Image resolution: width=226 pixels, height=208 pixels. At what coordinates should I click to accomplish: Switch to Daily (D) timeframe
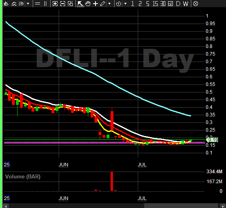pos(178,4)
